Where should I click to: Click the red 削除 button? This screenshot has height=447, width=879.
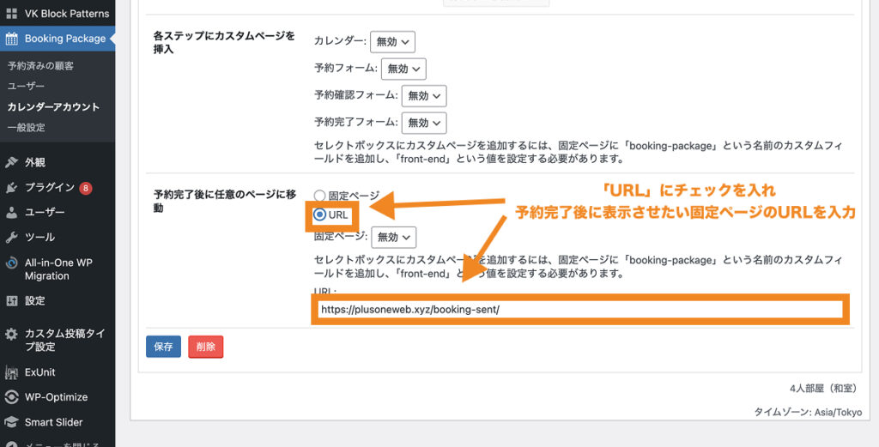pyautogui.click(x=205, y=347)
